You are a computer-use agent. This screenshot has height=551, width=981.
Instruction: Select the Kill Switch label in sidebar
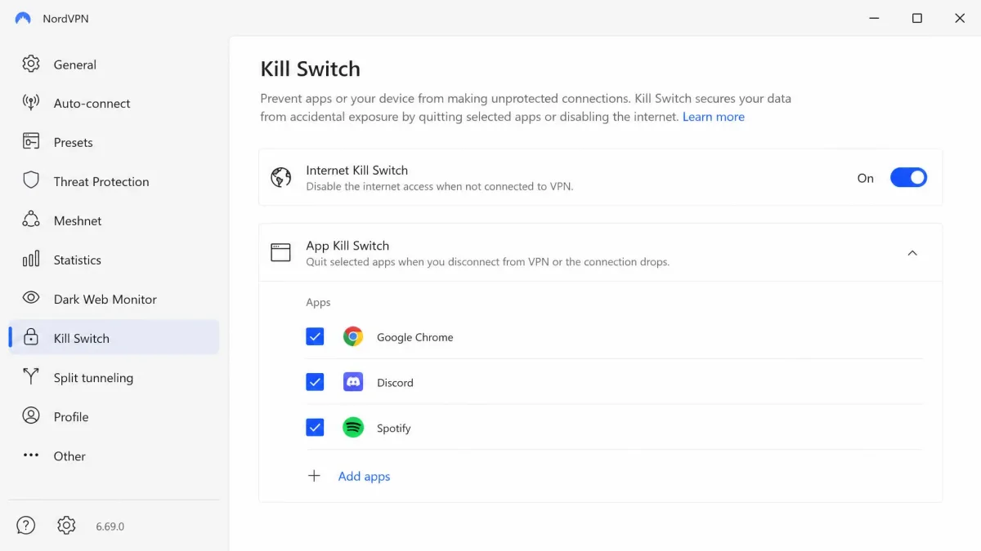pyautogui.click(x=81, y=338)
